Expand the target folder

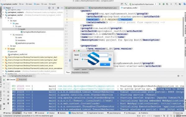(6, 49)
